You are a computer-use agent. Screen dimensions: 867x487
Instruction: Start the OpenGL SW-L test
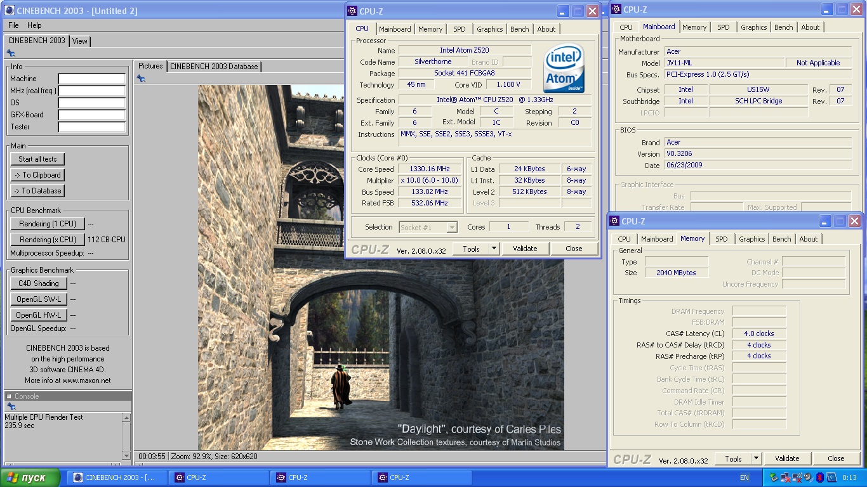coord(39,299)
